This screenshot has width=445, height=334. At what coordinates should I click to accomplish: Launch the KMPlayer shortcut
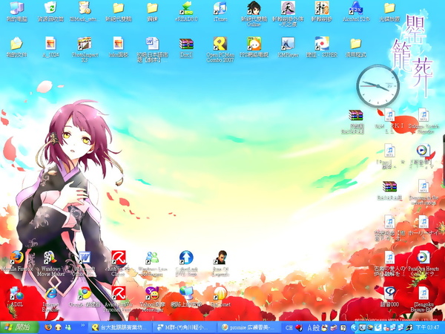coord(288,48)
